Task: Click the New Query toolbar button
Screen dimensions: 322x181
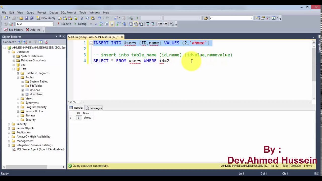Action: [x=46, y=18]
